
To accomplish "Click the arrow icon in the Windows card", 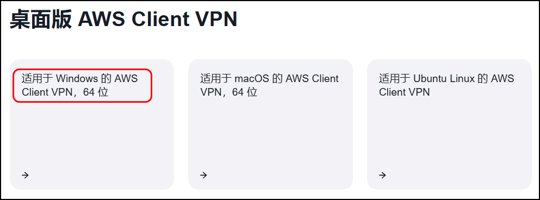I will 25,175.
